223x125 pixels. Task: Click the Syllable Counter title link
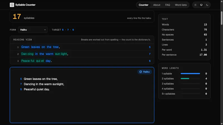point(25,5)
